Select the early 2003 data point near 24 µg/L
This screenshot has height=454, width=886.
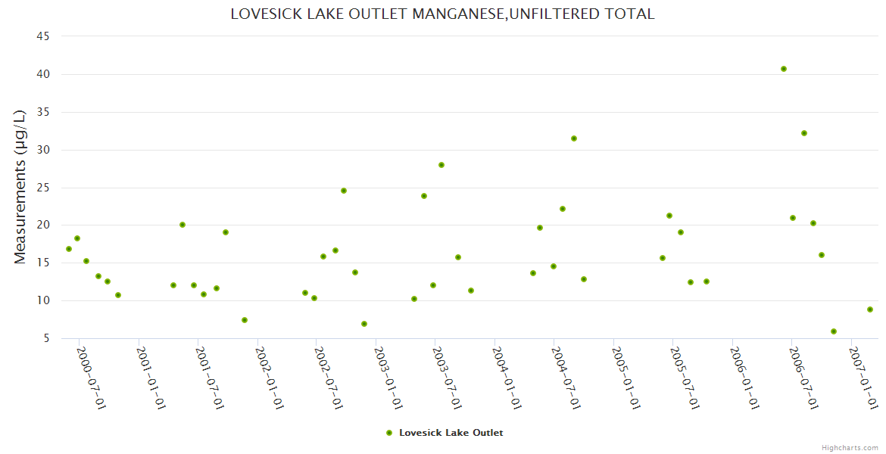[424, 196]
